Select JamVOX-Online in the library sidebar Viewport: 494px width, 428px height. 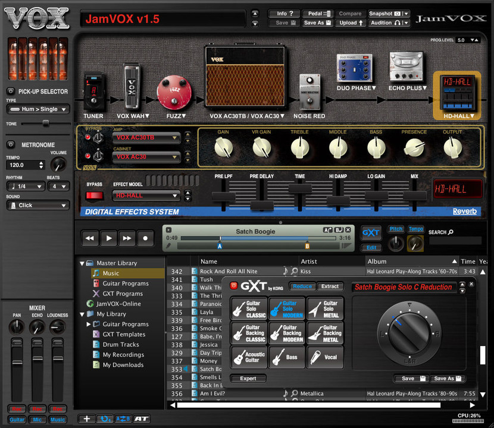point(118,304)
